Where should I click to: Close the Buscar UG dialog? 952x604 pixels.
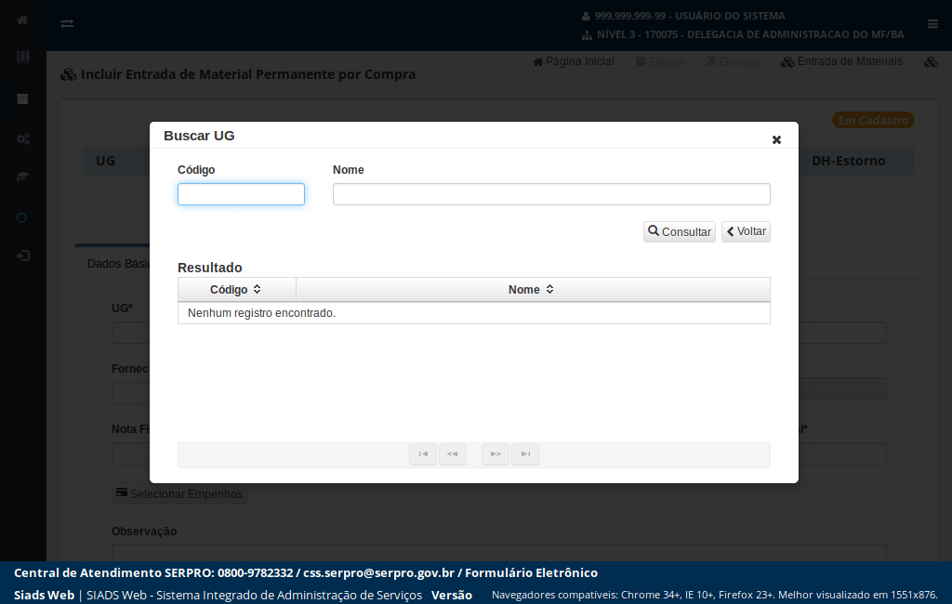click(776, 139)
